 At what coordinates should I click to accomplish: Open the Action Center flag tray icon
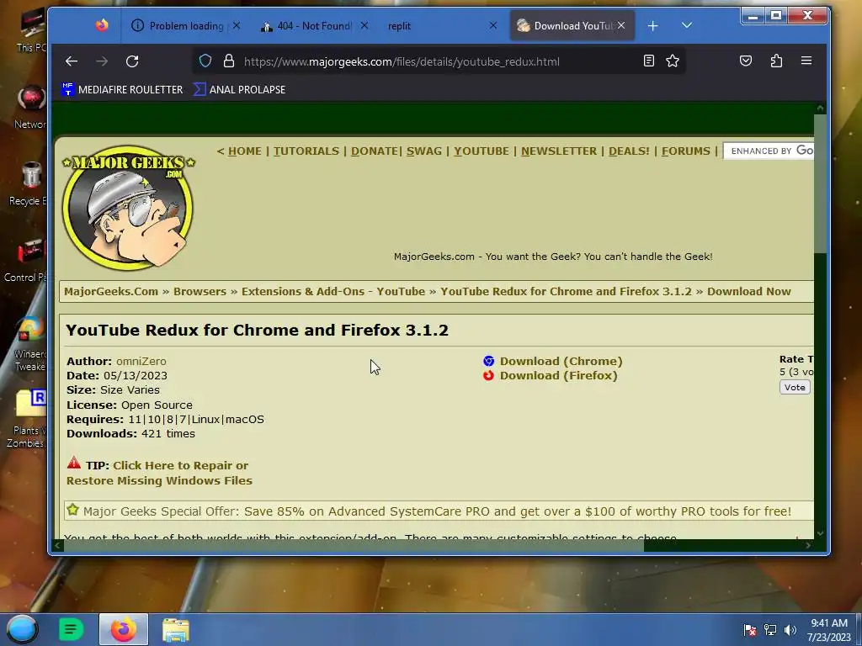coord(750,630)
